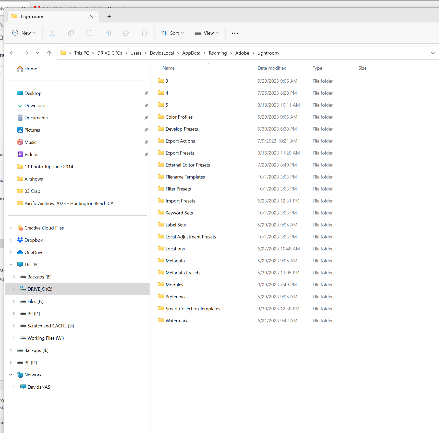Pin toggle next to Downloads in sidebar
The width and height of the screenshot is (439, 433).
pyautogui.click(x=146, y=105)
